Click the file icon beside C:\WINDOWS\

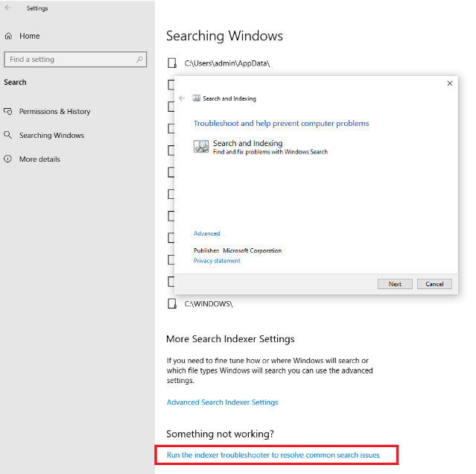point(172,303)
